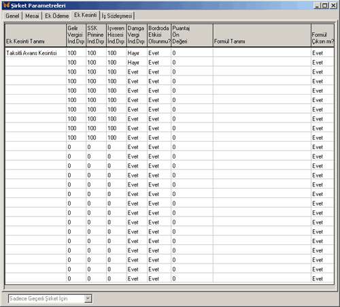The image size is (340, 307).
Task: Open the Mesai tab
Action: (32, 16)
